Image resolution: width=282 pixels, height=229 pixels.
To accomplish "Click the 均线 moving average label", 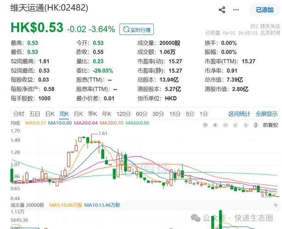I will [x=15, y=123].
